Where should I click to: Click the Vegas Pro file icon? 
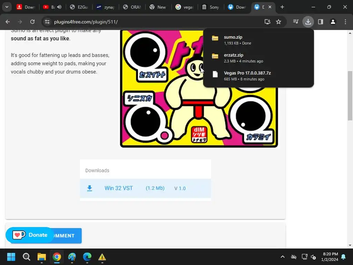pos(215,74)
